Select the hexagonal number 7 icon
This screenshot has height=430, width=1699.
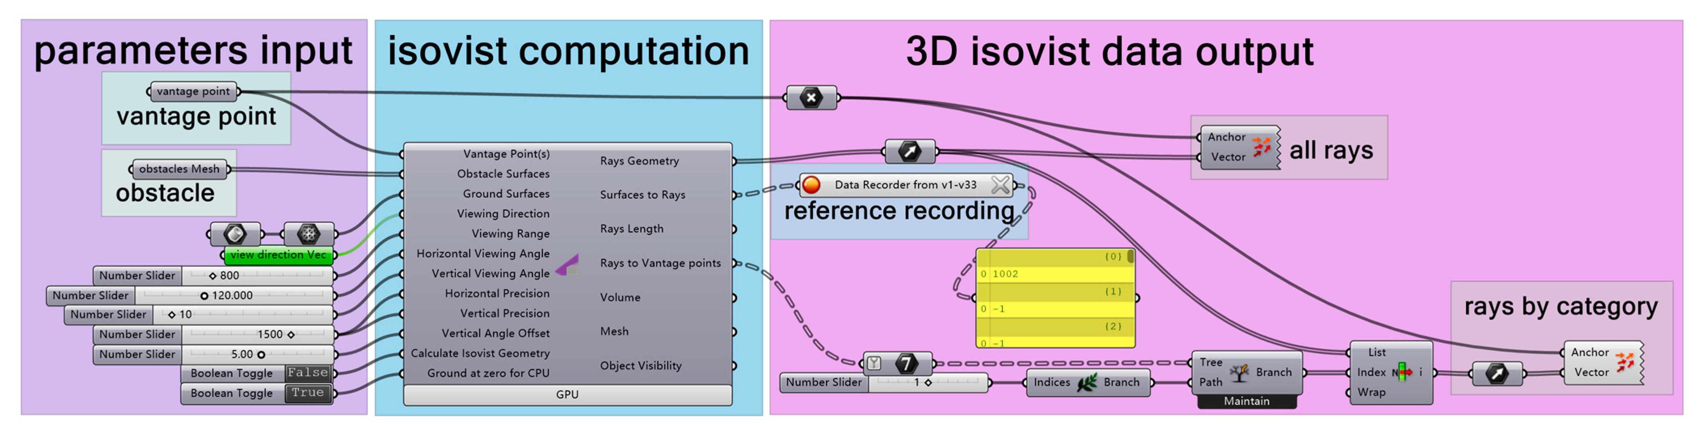[907, 363]
